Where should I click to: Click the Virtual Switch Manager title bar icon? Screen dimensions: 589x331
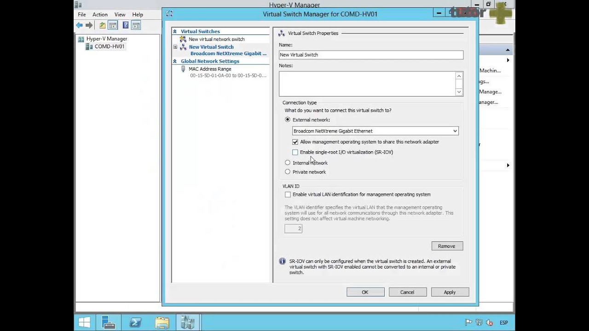point(169,14)
